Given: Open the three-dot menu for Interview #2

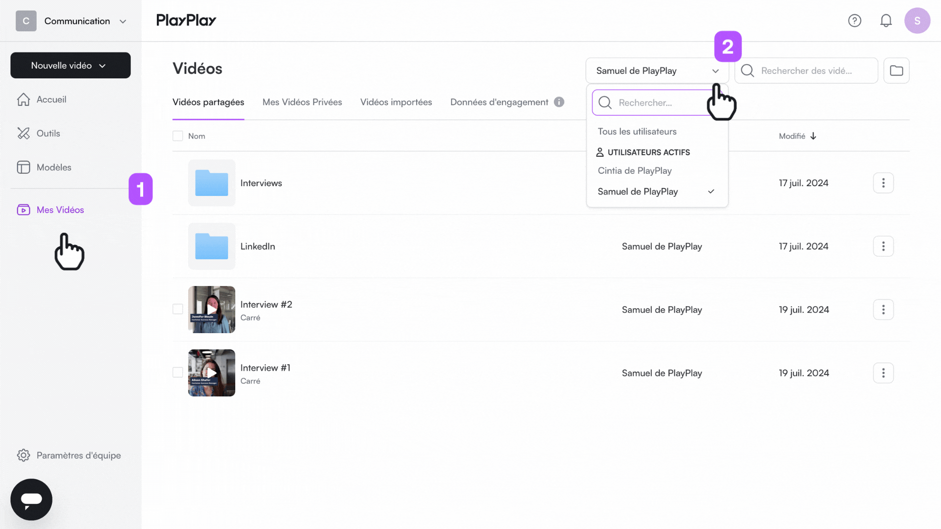Looking at the screenshot, I should coord(883,310).
